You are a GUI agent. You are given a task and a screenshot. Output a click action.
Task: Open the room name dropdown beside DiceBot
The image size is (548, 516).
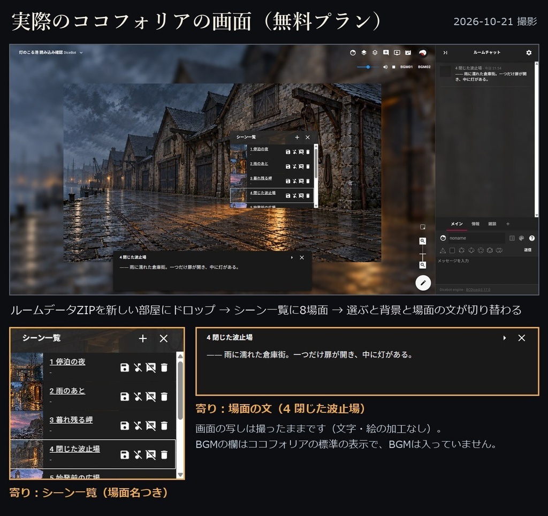[81, 53]
